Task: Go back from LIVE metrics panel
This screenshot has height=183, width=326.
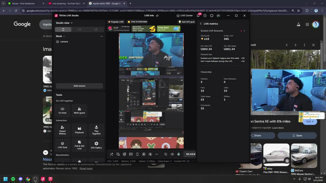Action: click(201, 24)
